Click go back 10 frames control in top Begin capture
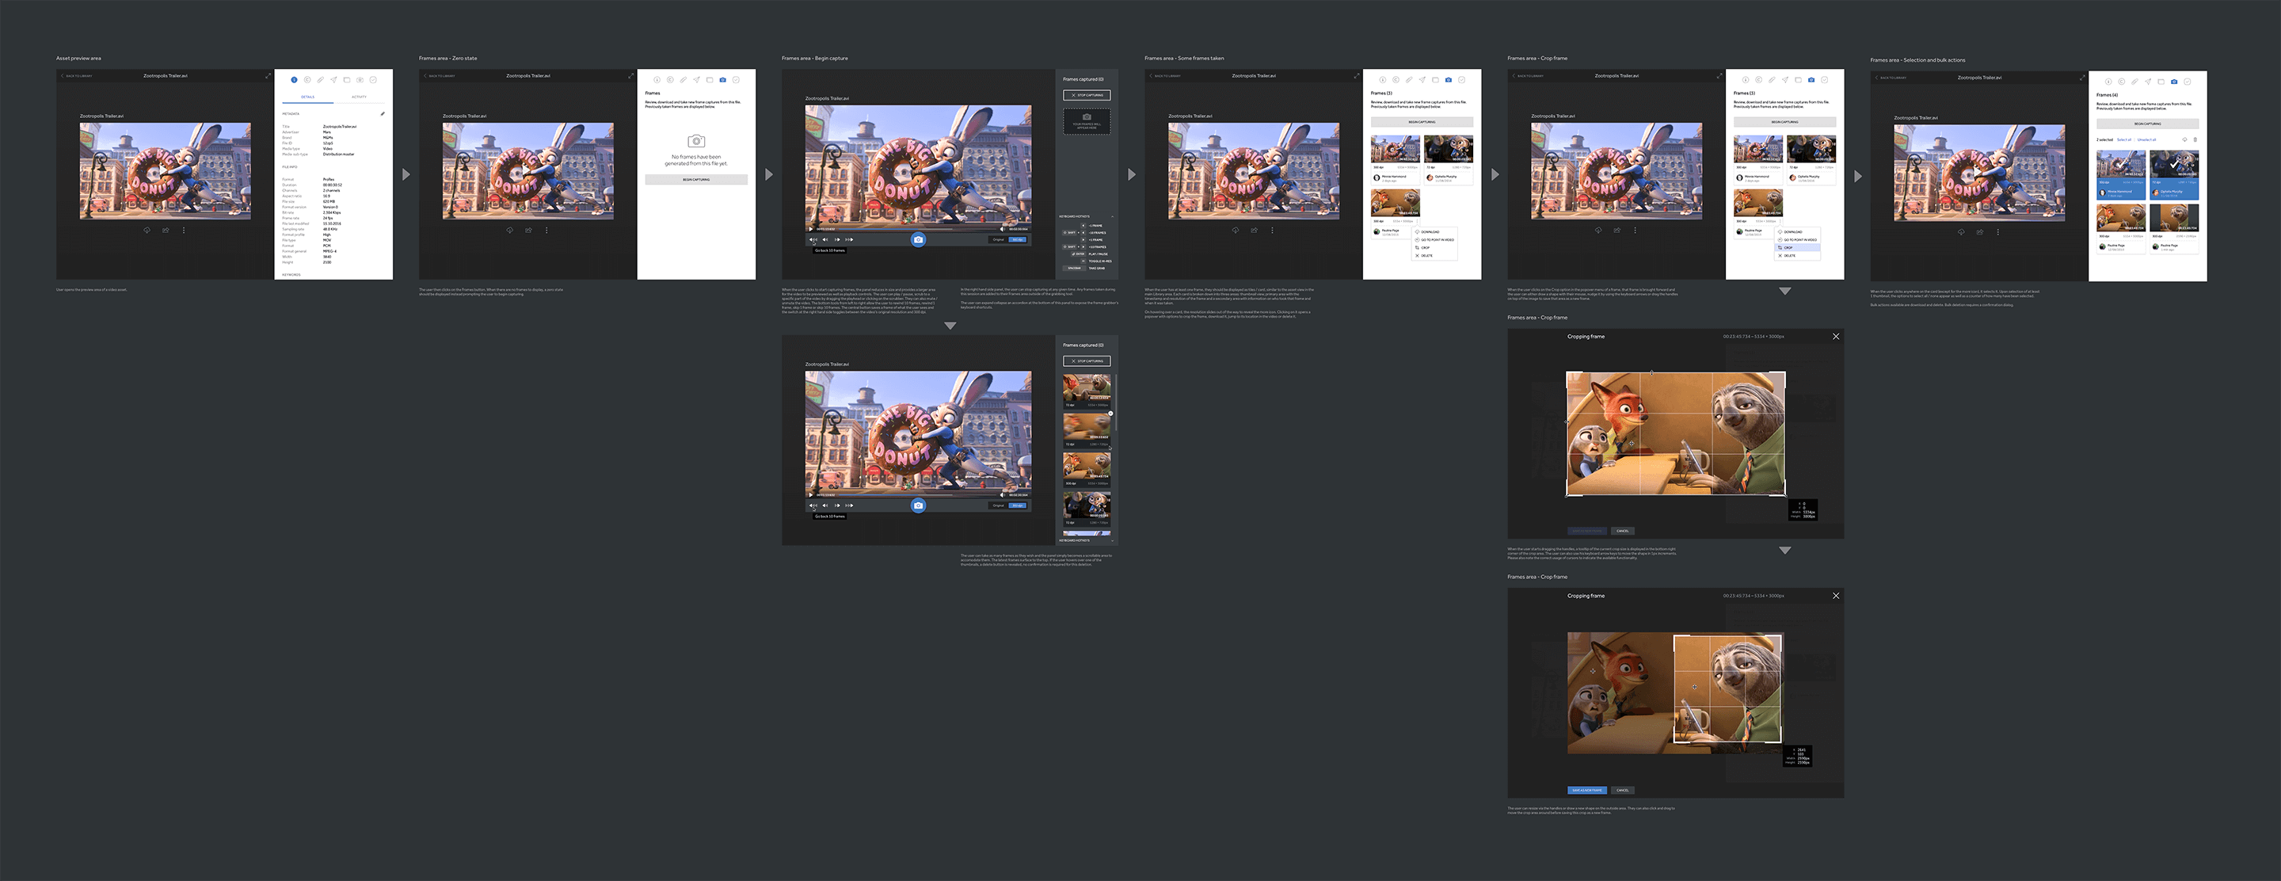Image resolution: width=2281 pixels, height=881 pixels. point(813,240)
